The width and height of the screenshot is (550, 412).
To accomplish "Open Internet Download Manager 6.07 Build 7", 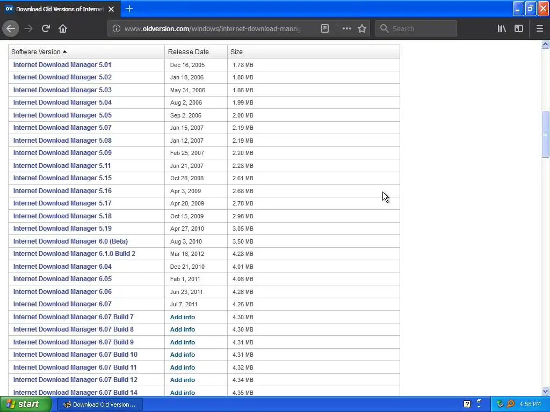I will 73,317.
